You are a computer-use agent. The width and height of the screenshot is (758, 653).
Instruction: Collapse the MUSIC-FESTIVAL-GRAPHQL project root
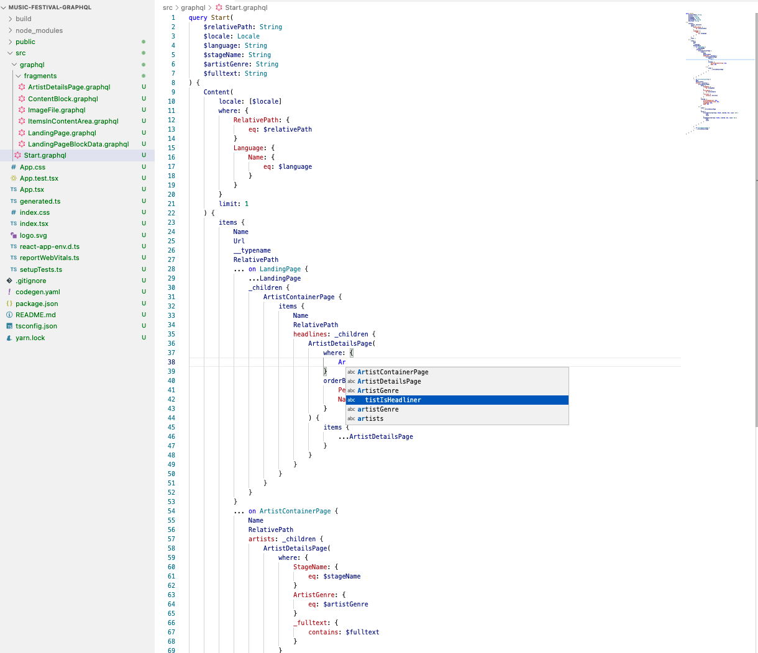[x=4, y=7]
